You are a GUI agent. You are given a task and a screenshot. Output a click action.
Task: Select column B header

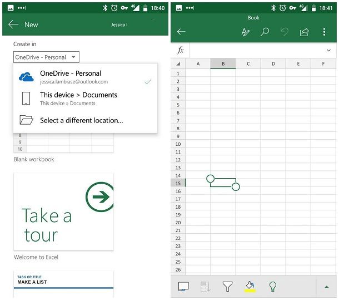[x=223, y=63]
